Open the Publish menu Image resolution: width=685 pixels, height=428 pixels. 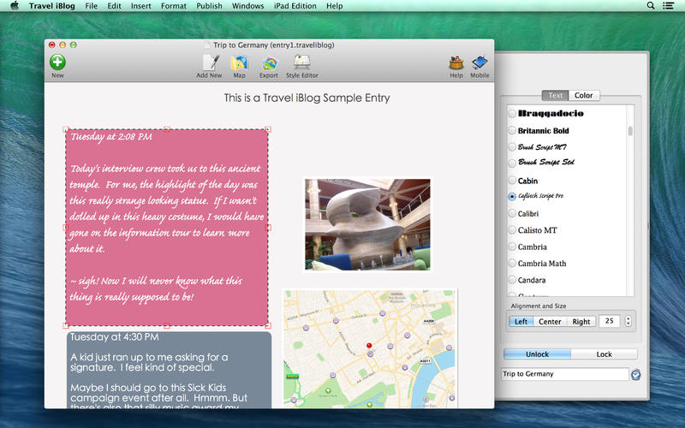click(x=209, y=6)
